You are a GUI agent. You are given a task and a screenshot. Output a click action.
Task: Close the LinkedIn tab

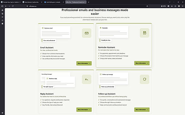[x=63, y=2]
